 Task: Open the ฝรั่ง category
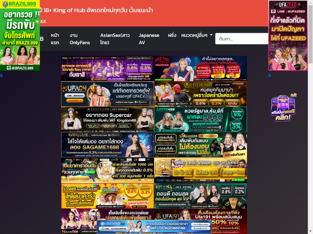click(172, 35)
